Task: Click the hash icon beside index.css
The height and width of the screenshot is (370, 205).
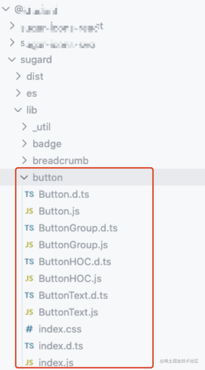Action: 29,329
